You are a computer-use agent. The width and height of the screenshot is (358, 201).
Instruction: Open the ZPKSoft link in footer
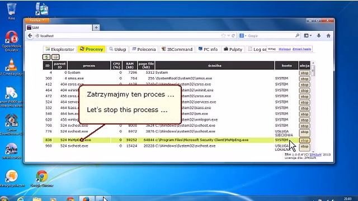click(315, 155)
